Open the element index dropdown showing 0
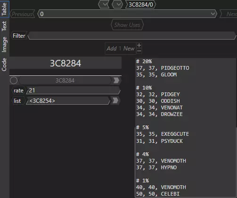237x198 pixels. coord(127,14)
